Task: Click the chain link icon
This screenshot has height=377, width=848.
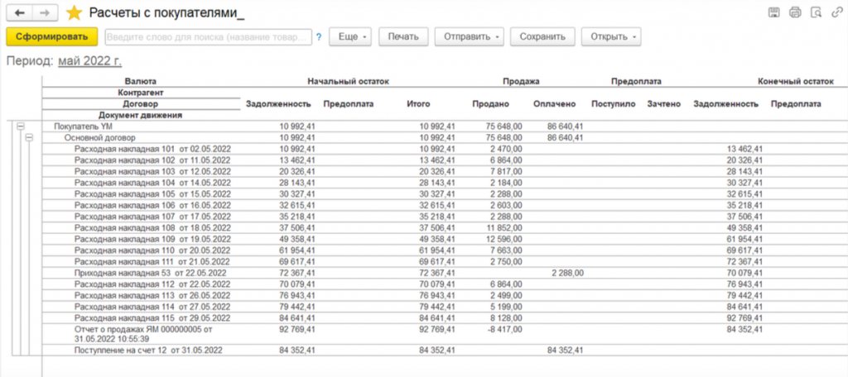Action: pos(838,12)
